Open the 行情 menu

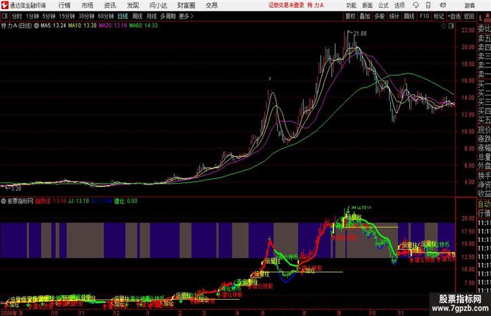click(64, 5)
